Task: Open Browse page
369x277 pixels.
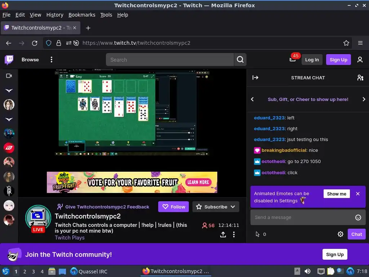Action: [30, 60]
